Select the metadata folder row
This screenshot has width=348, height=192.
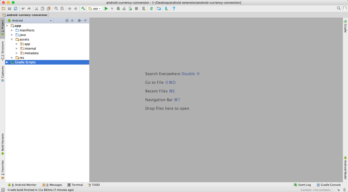pyautogui.click(x=47, y=53)
